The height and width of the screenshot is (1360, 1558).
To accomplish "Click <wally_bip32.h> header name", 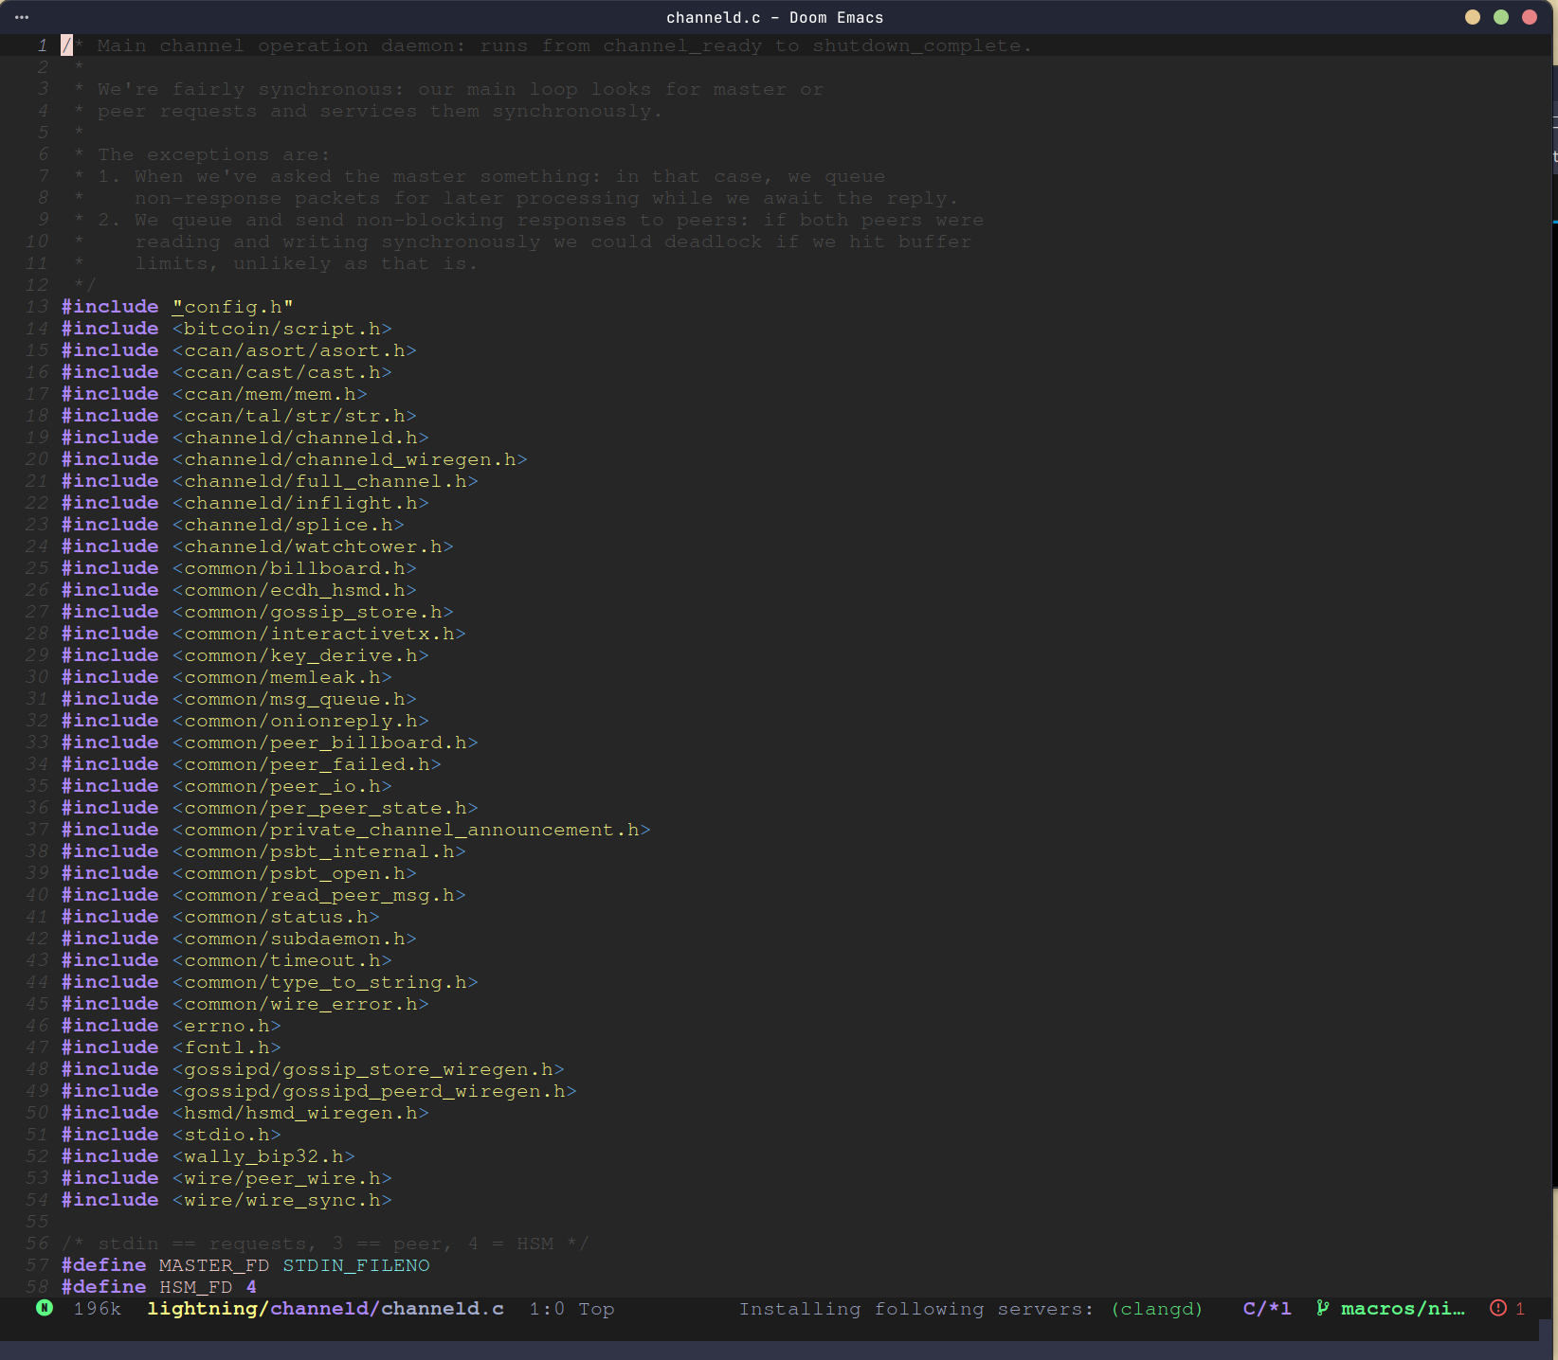I will coord(263,1156).
